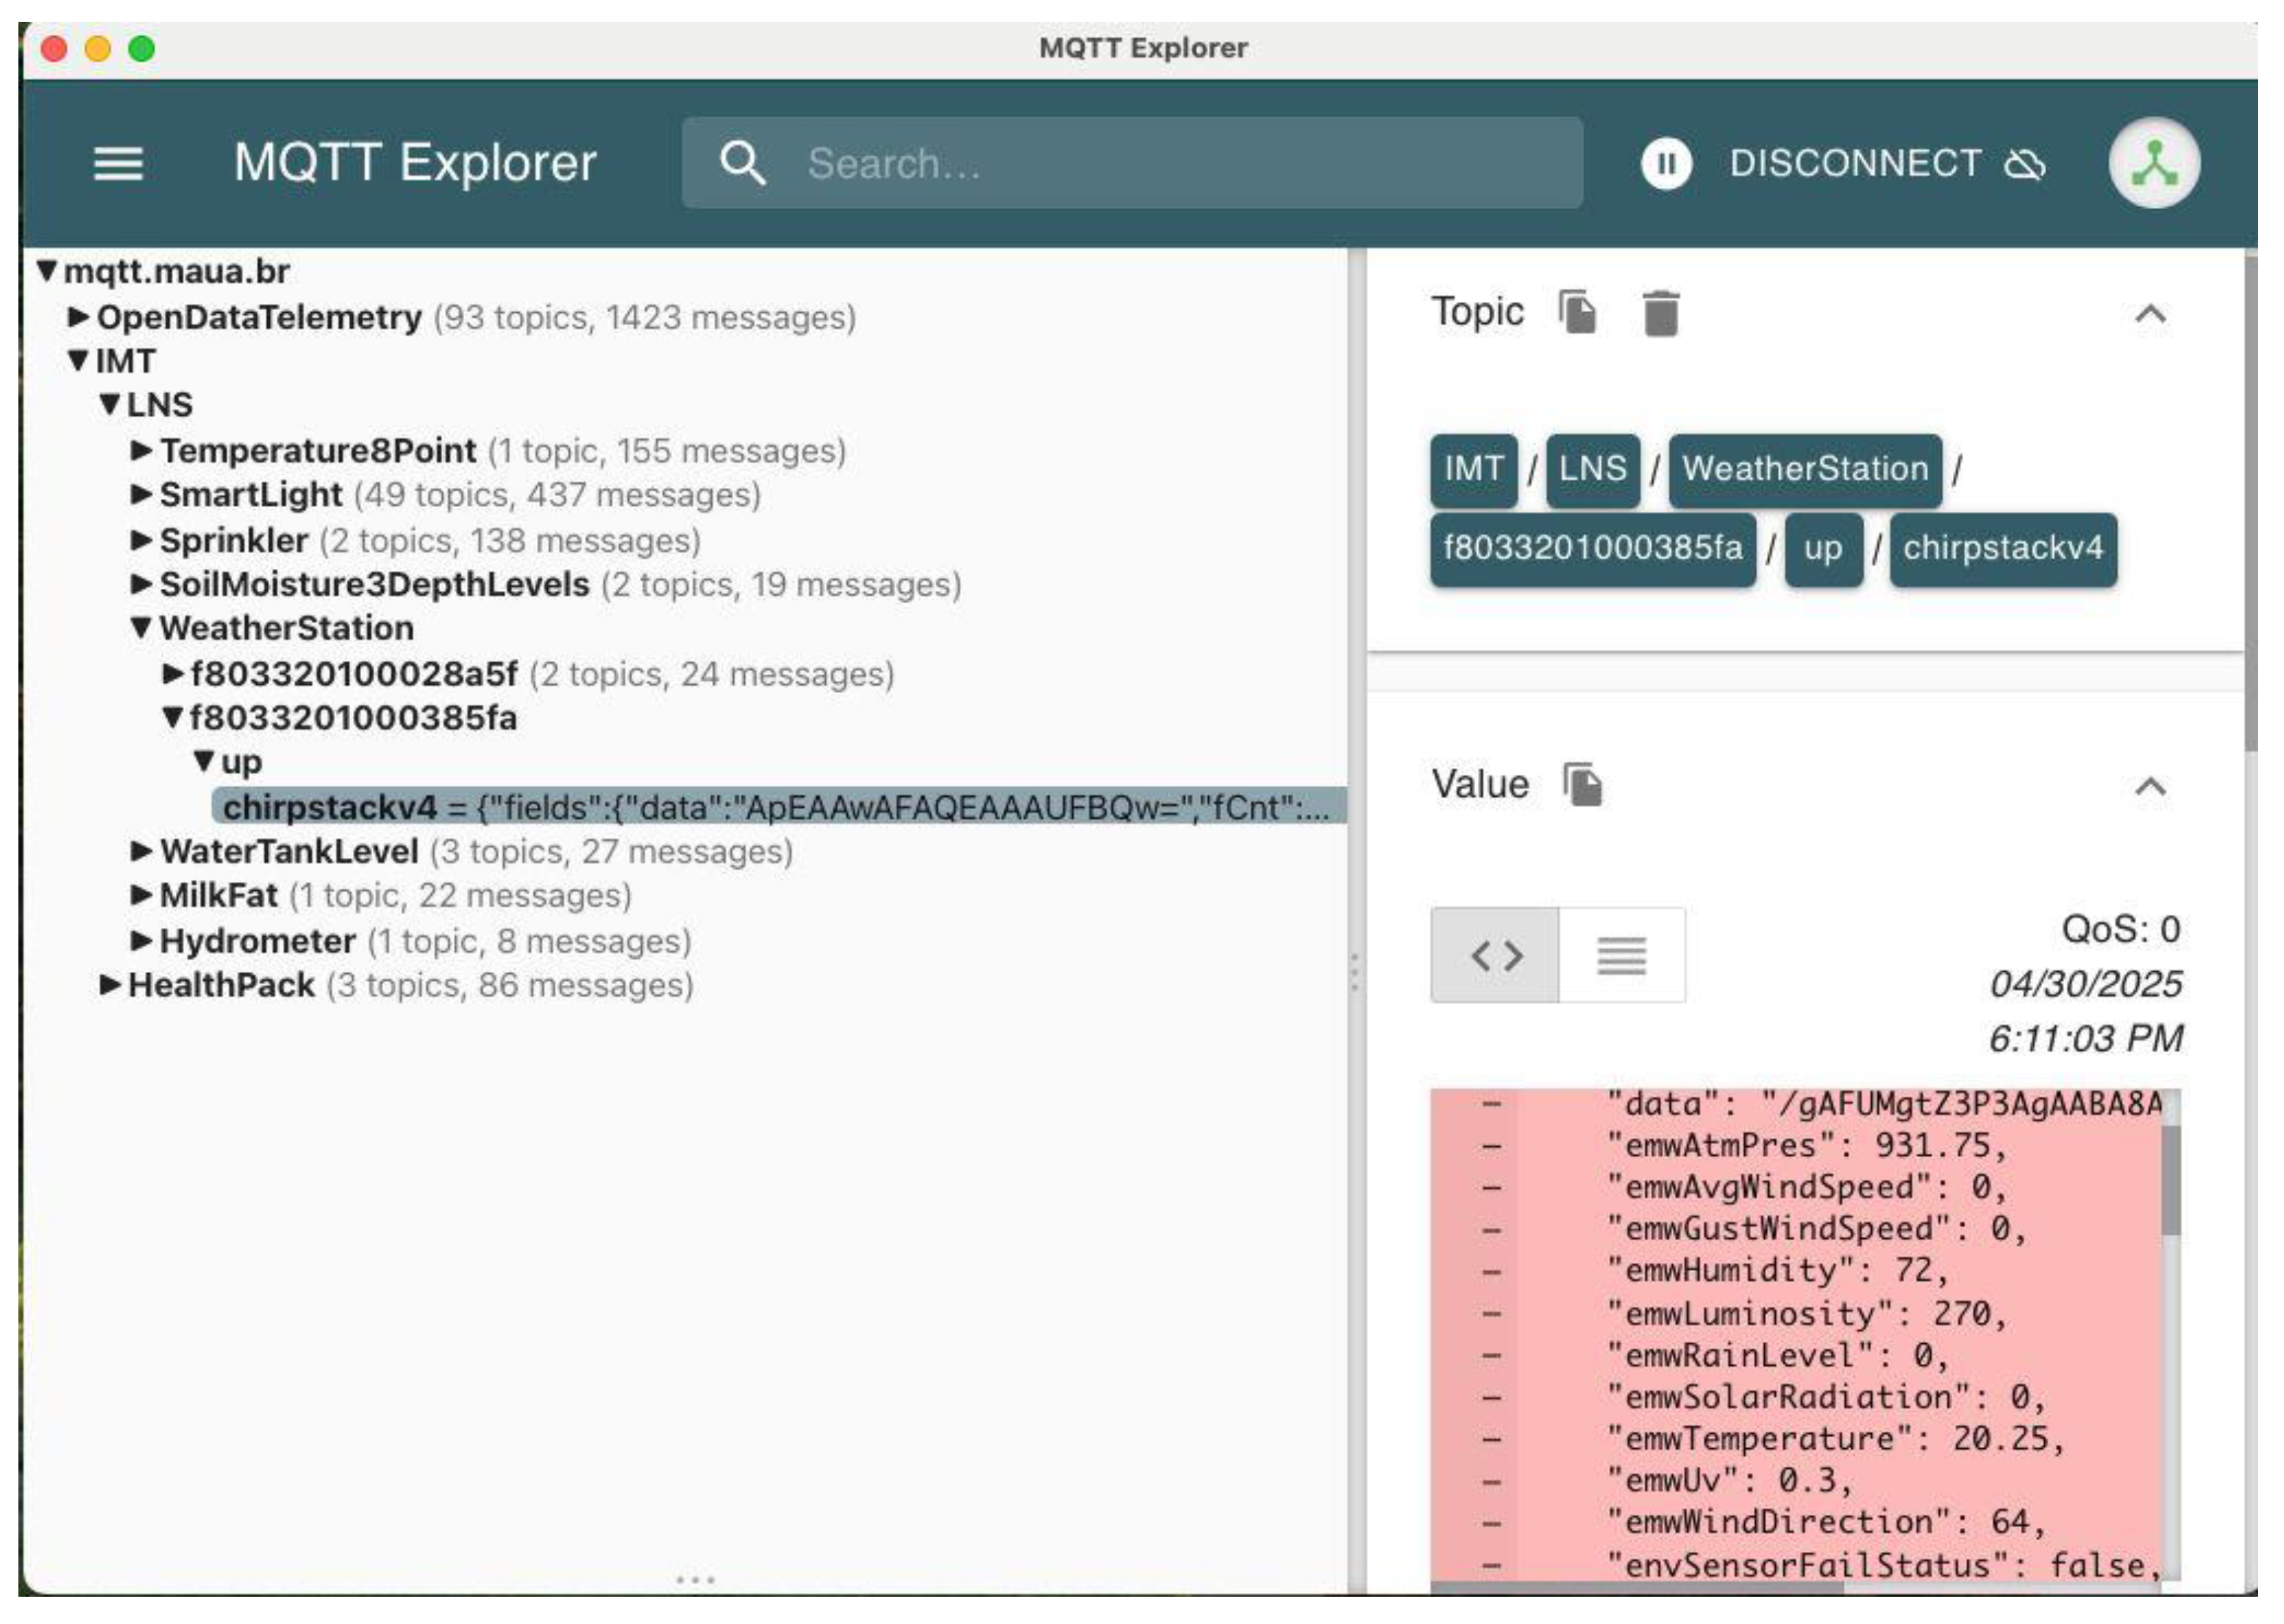Collapse the Value panel
This screenshot has width=2284, height=1624.
point(2150,787)
